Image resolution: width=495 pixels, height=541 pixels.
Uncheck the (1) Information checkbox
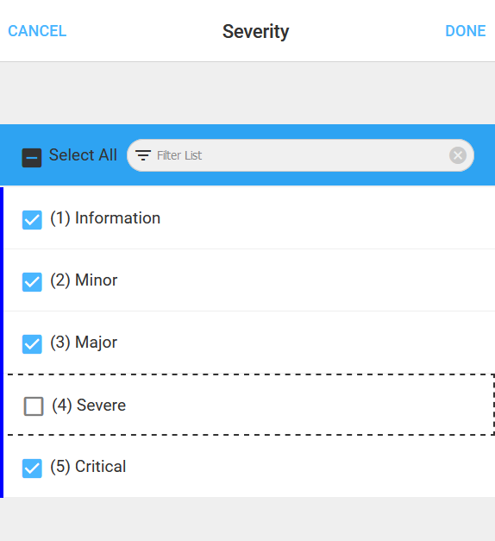click(32, 220)
